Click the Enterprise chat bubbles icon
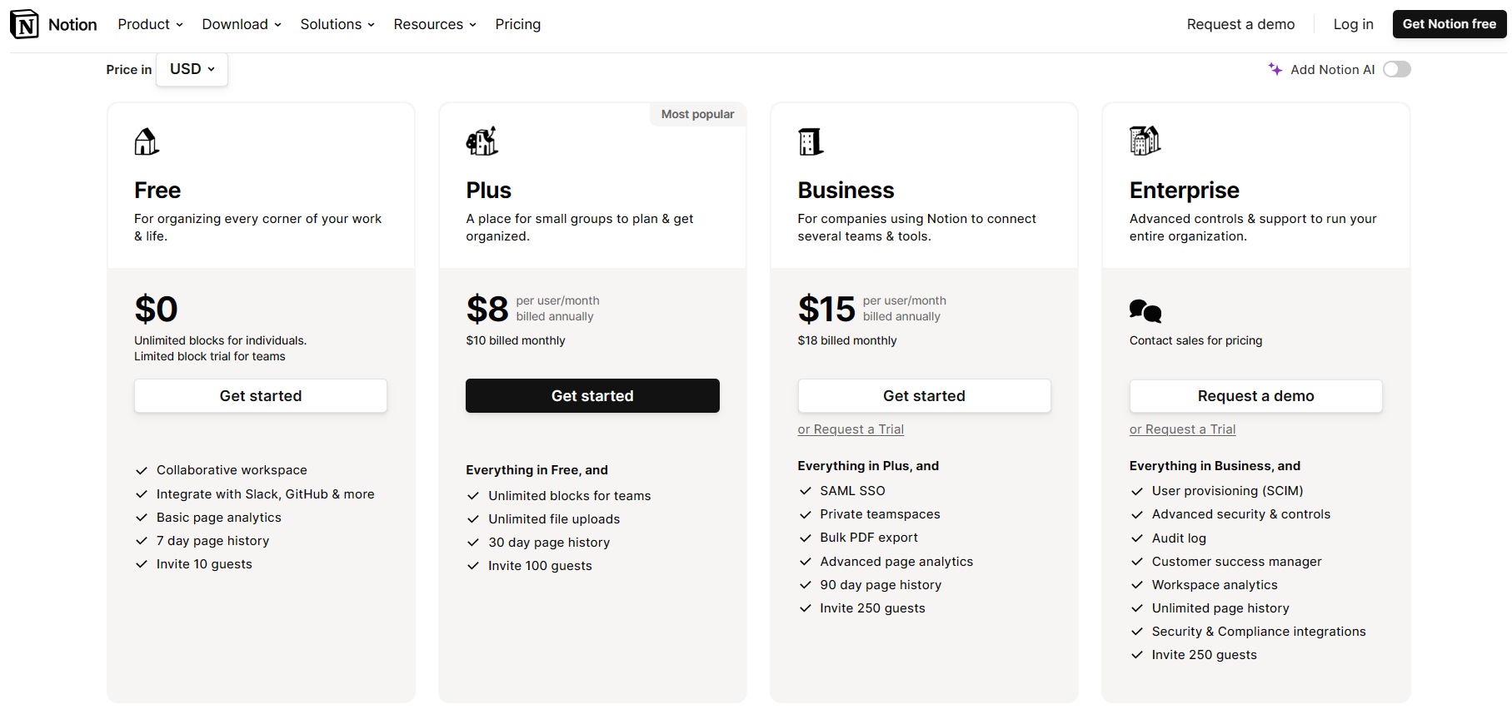Screen dimensions: 1512x719 coord(1145,310)
